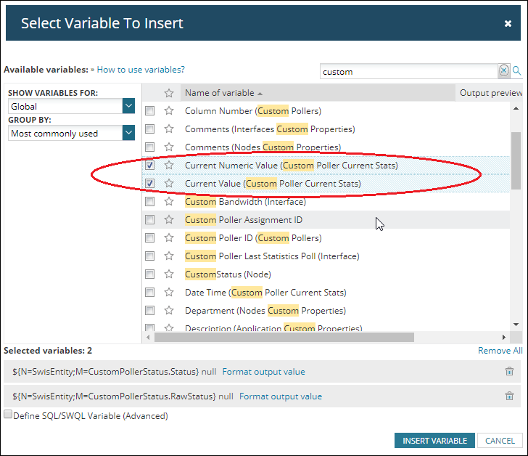Check the Custom Poller ID (Custom Pollers) checkbox
This screenshot has width=528, height=456.
[150, 238]
